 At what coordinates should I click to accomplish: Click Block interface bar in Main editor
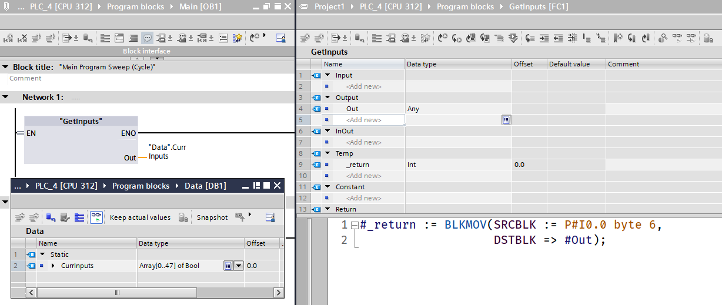pos(146,51)
